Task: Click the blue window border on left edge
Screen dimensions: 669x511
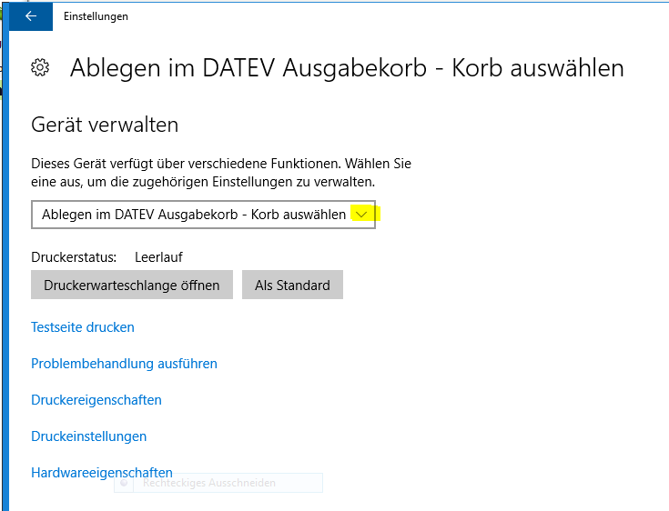Action: 5,273
